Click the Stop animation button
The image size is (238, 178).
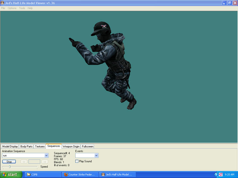coord(9,162)
